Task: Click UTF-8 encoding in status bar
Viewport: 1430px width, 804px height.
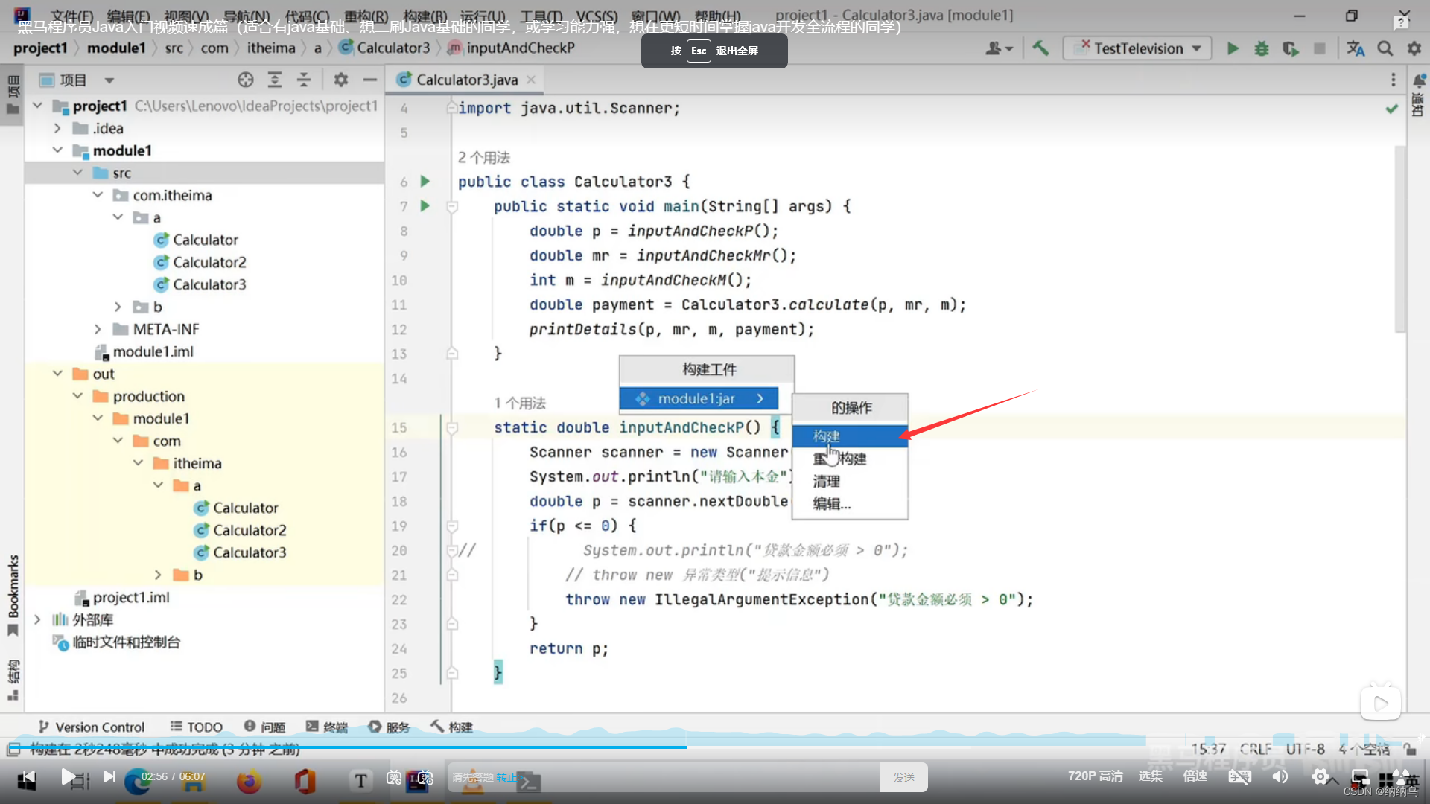Action: (1305, 748)
